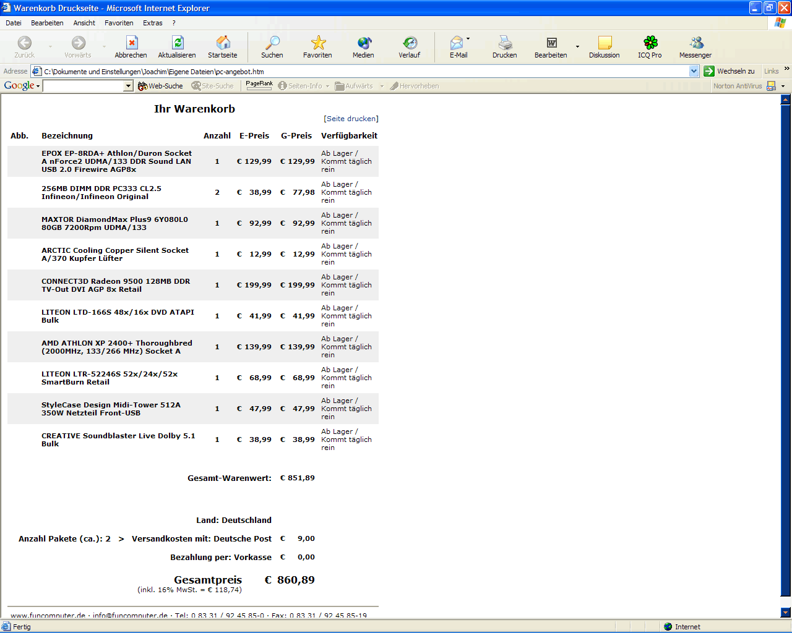Click the StyleCase Design Midi-Tower text
This screenshot has height=633, width=792.
point(111,409)
